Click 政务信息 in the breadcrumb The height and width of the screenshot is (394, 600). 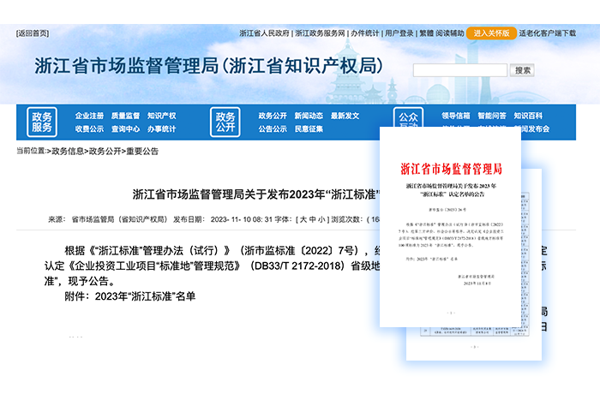tap(68, 151)
